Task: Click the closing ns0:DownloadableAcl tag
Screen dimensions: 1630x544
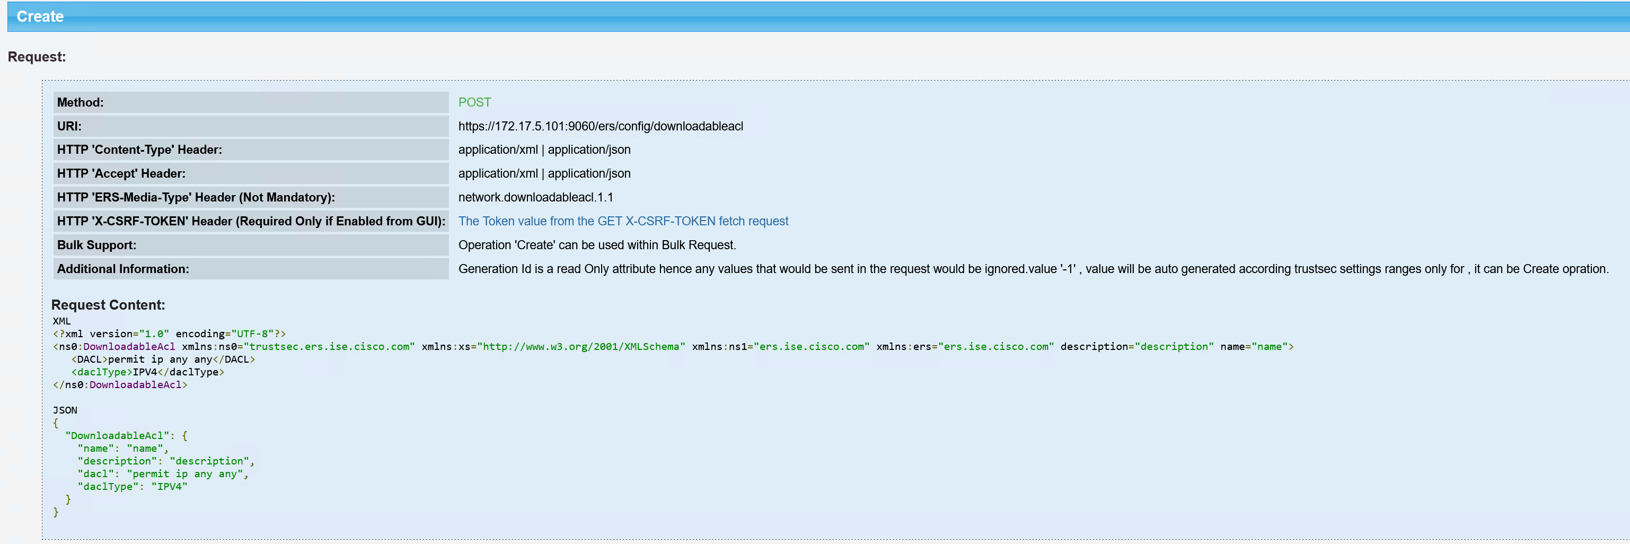Action: (120, 384)
